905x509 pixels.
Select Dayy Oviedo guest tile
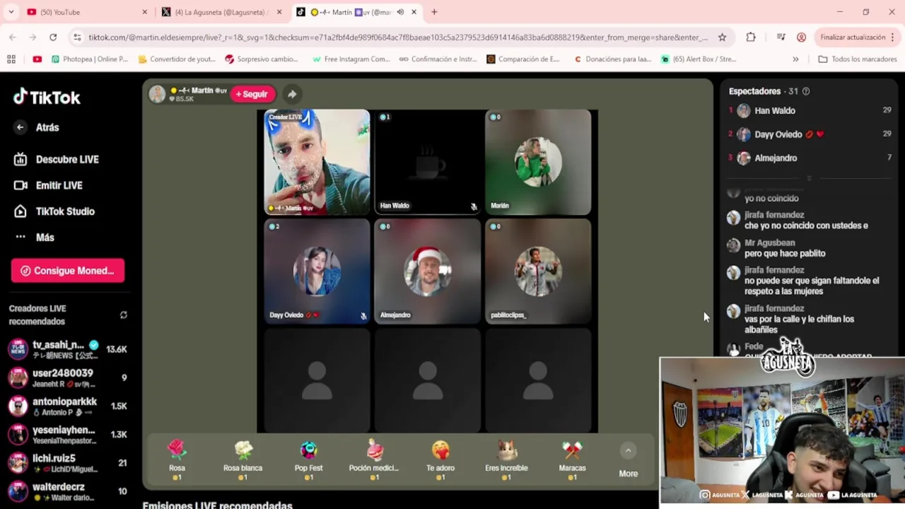(x=317, y=271)
